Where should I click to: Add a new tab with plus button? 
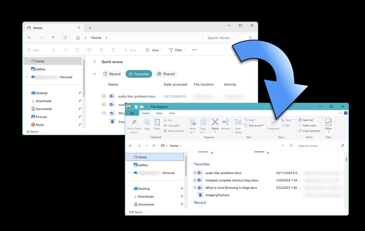click(90, 28)
